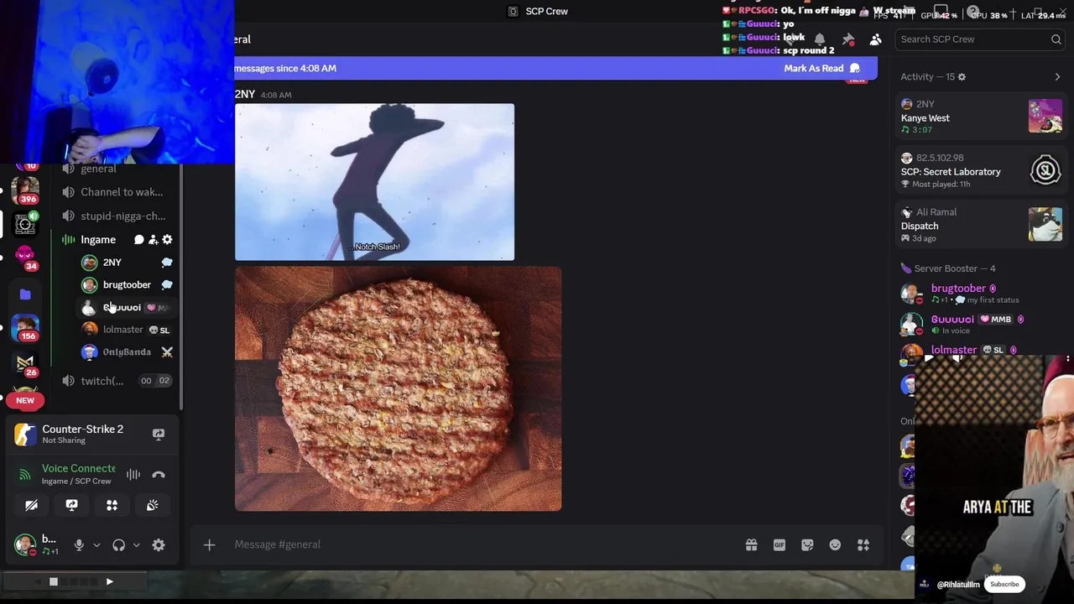This screenshot has height=604, width=1074.
Task: Expand the server folder icon
Action: tap(25, 294)
